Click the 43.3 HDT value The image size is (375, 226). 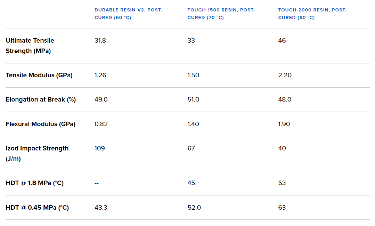point(100,208)
